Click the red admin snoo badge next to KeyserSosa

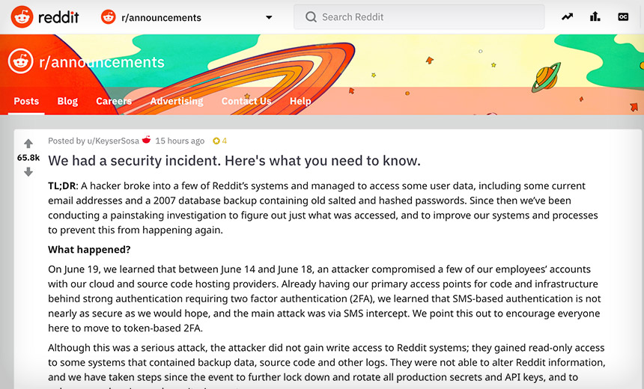coord(147,140)
